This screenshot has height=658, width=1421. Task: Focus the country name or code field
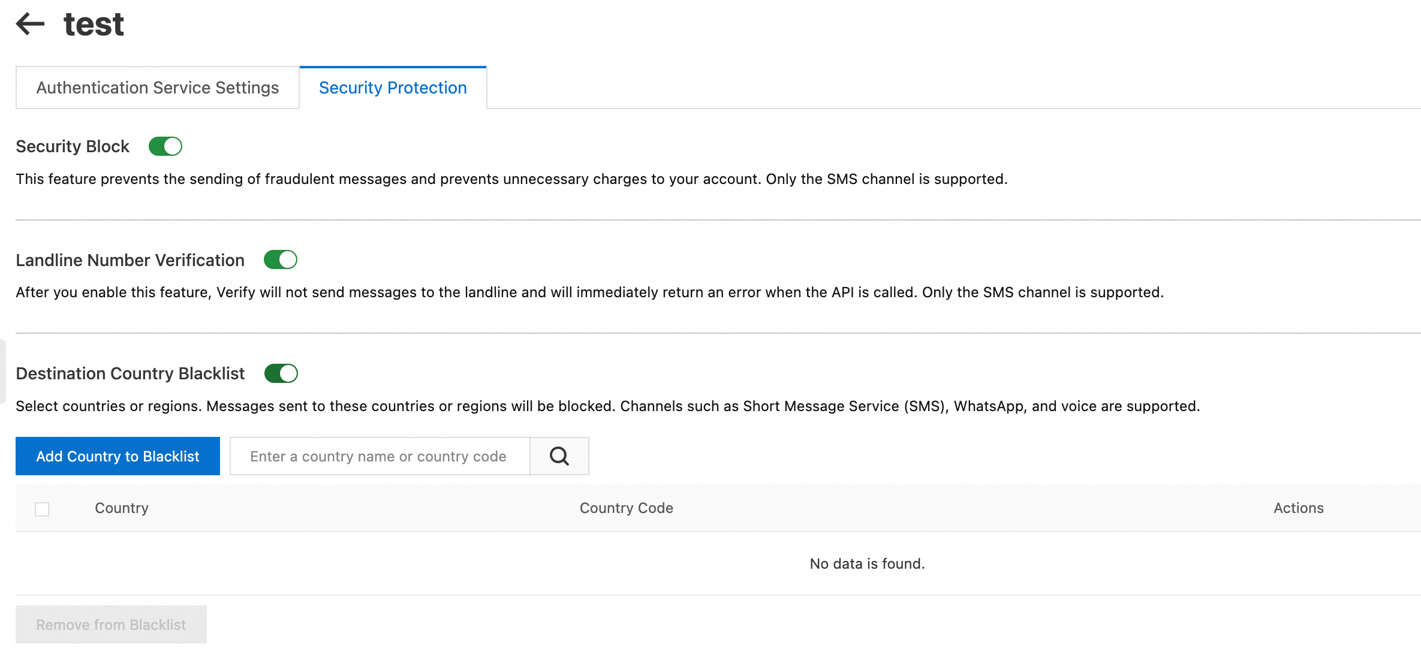point(379,456)
